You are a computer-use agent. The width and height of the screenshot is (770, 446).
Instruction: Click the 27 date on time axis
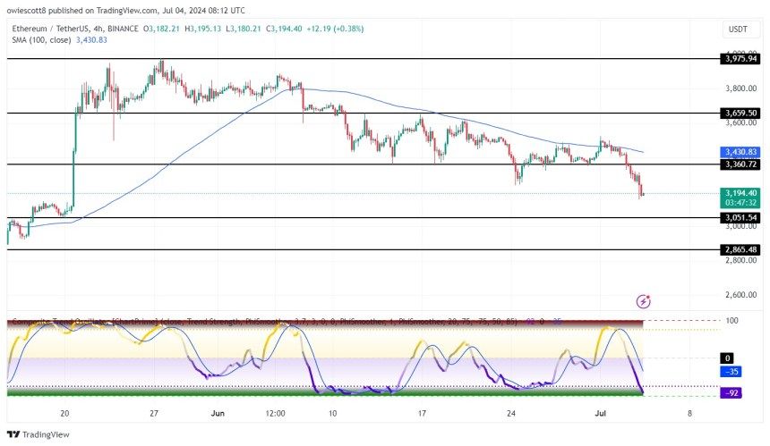154,413
